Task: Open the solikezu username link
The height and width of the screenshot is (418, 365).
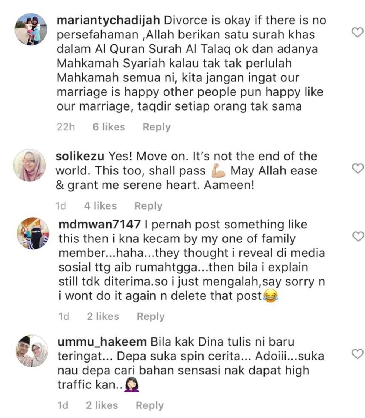Action: point(80,156)
